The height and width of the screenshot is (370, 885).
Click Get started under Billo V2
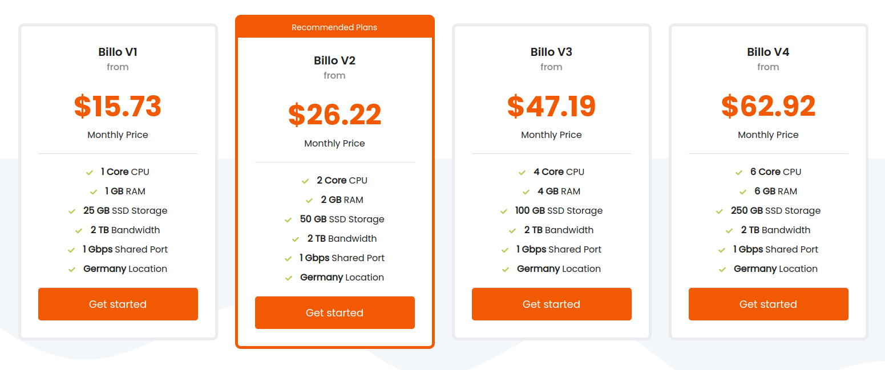[x=334, y=312]
